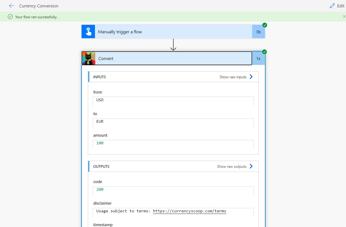Click the green checkmark on the Convert step

264,52
